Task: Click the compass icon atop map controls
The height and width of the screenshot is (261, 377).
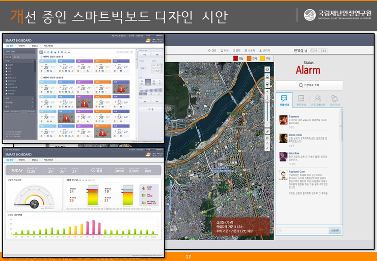Action: [x=267, y=69]
